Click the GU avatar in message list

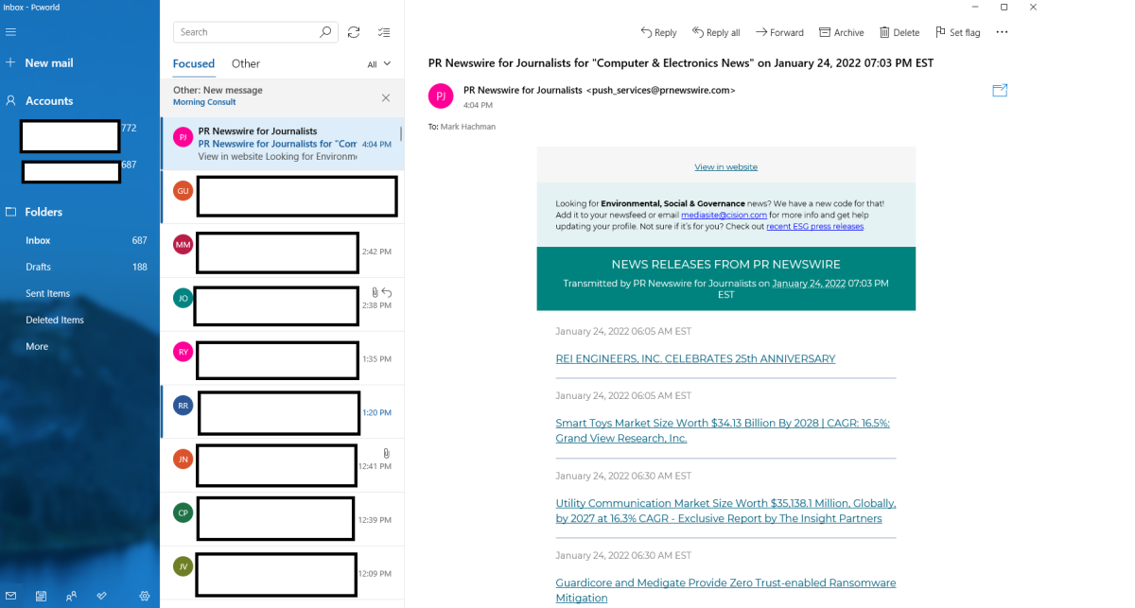183,190
